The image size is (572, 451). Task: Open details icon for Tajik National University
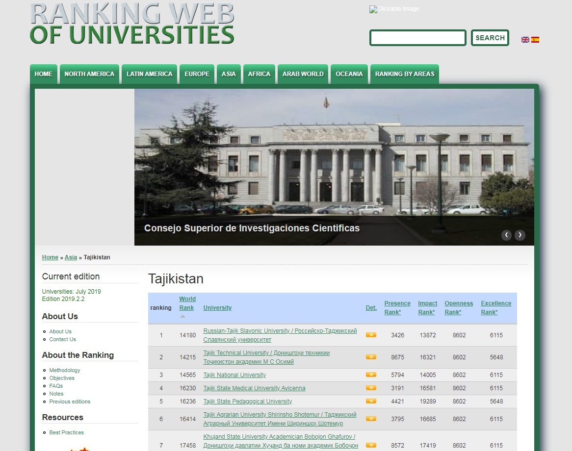click(x=371, y=375)
